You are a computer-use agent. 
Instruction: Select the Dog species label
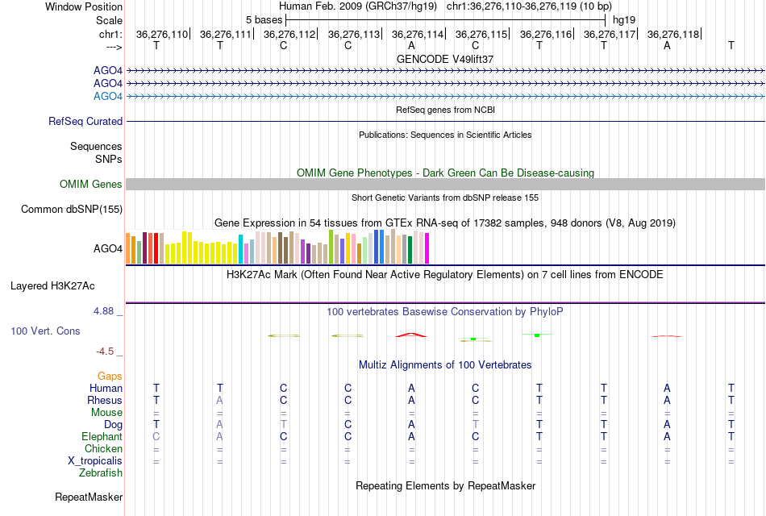tap(114, 425)
